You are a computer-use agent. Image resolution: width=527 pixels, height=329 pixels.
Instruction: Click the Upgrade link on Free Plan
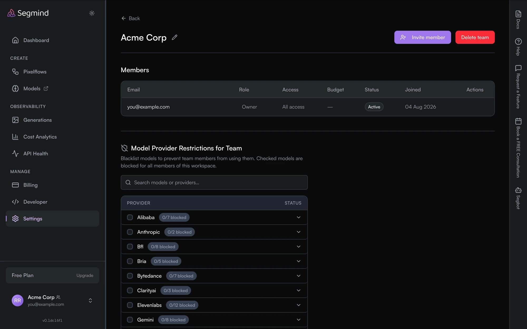click(x=85, y=275)
